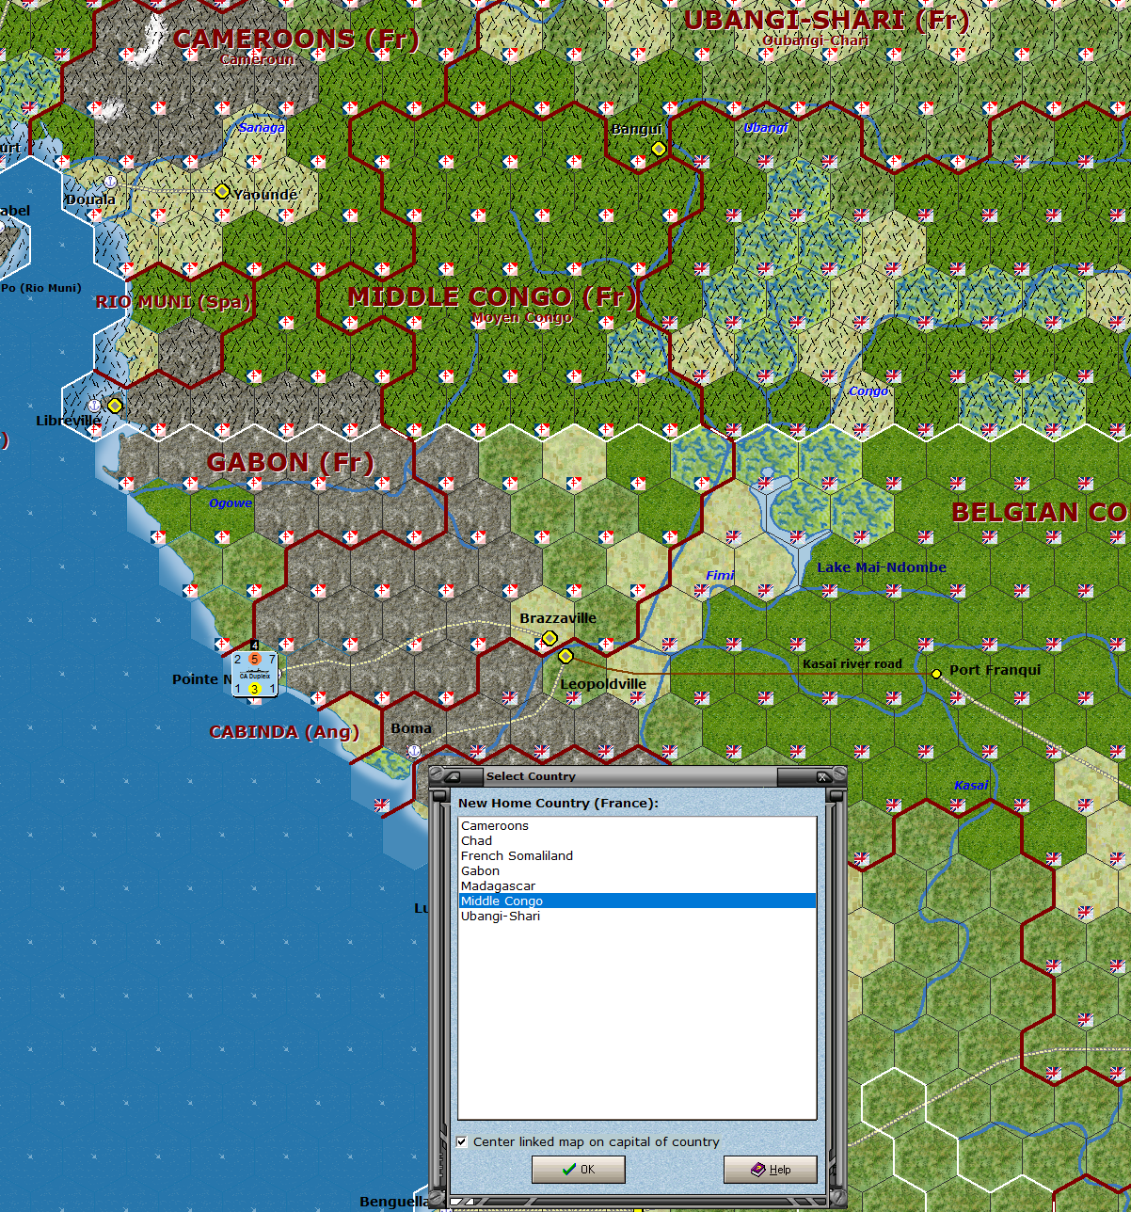Click the Boma port anchor icon
This screenshot has height=1212, width=1131.
coord(414,750)
